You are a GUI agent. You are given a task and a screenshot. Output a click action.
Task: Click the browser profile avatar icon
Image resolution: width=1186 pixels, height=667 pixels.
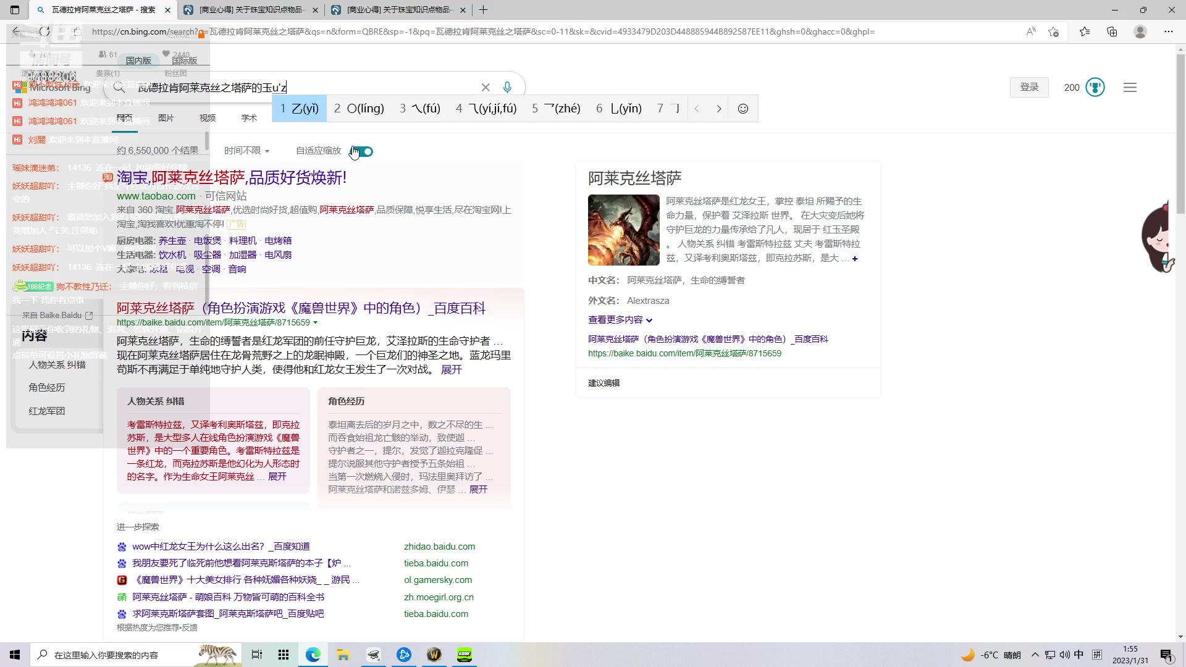point(1140,31)
